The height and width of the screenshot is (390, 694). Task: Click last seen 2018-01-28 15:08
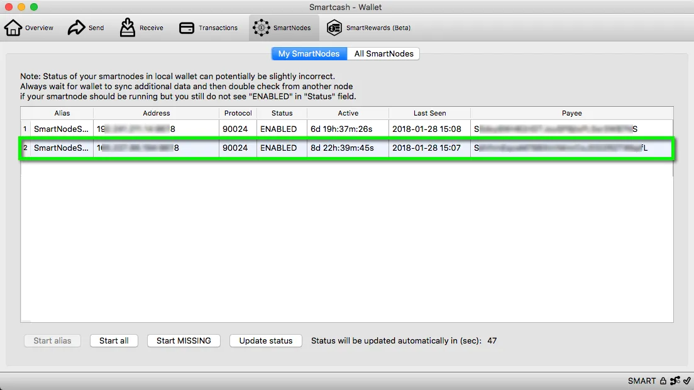(x=427, y=129)
